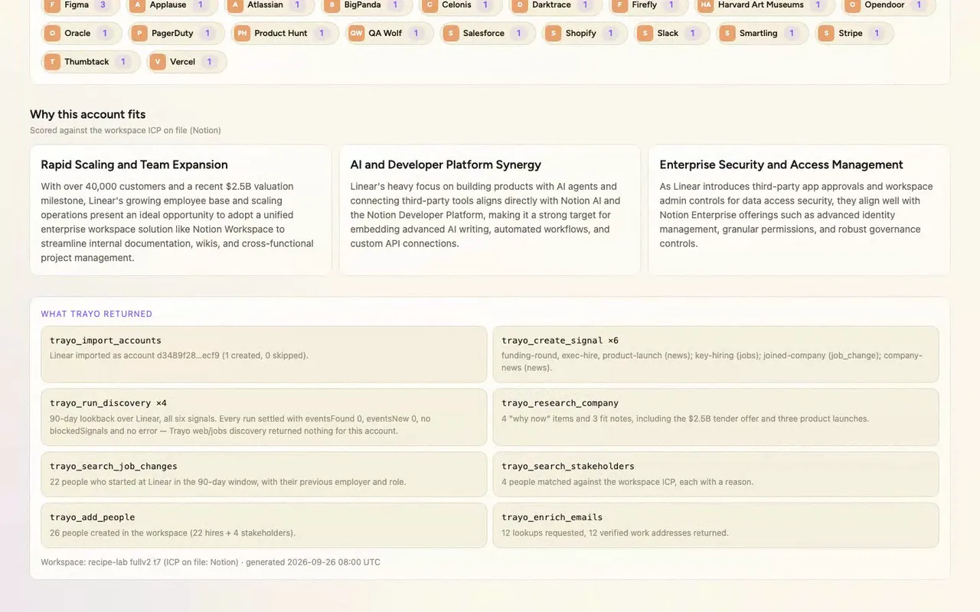This screenshot has height=612, width=980.
Task: Click the Shopify avatar icon
Action: click(x=554, y=34)
